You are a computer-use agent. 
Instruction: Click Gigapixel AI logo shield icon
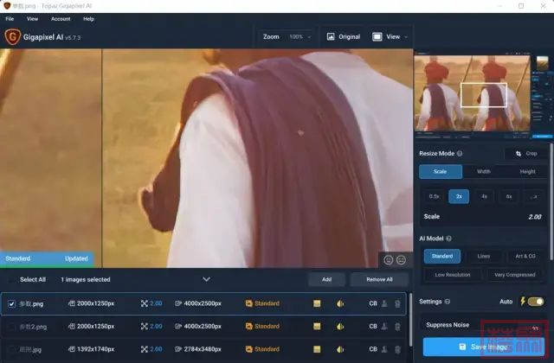[13, 36]
